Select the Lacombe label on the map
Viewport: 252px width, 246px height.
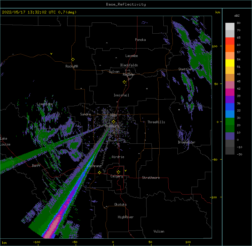[132, 56]
